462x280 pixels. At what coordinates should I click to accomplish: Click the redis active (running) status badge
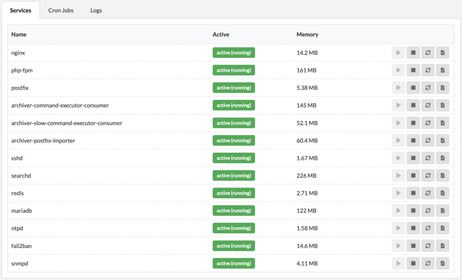234,193
